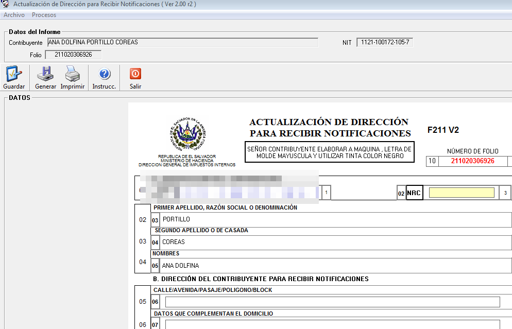Click the Instrucc. help icon
This screenshot has width=512, height=329.
103,75
